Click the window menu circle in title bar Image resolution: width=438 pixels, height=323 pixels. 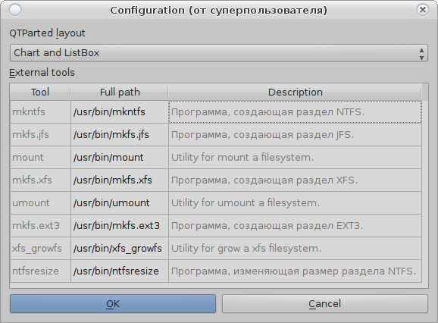15,10
